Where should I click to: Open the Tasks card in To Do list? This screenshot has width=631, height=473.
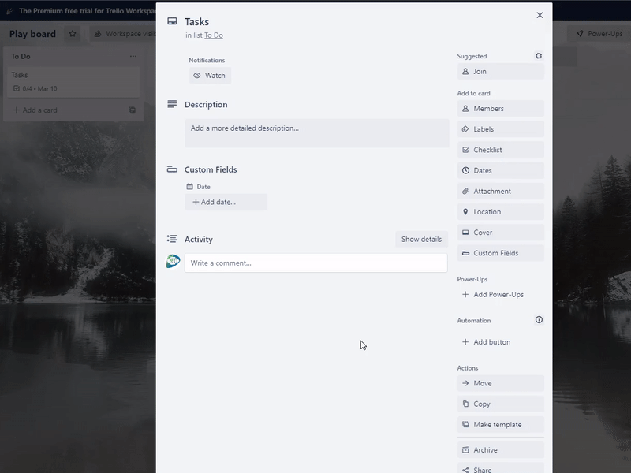point(73,82)
